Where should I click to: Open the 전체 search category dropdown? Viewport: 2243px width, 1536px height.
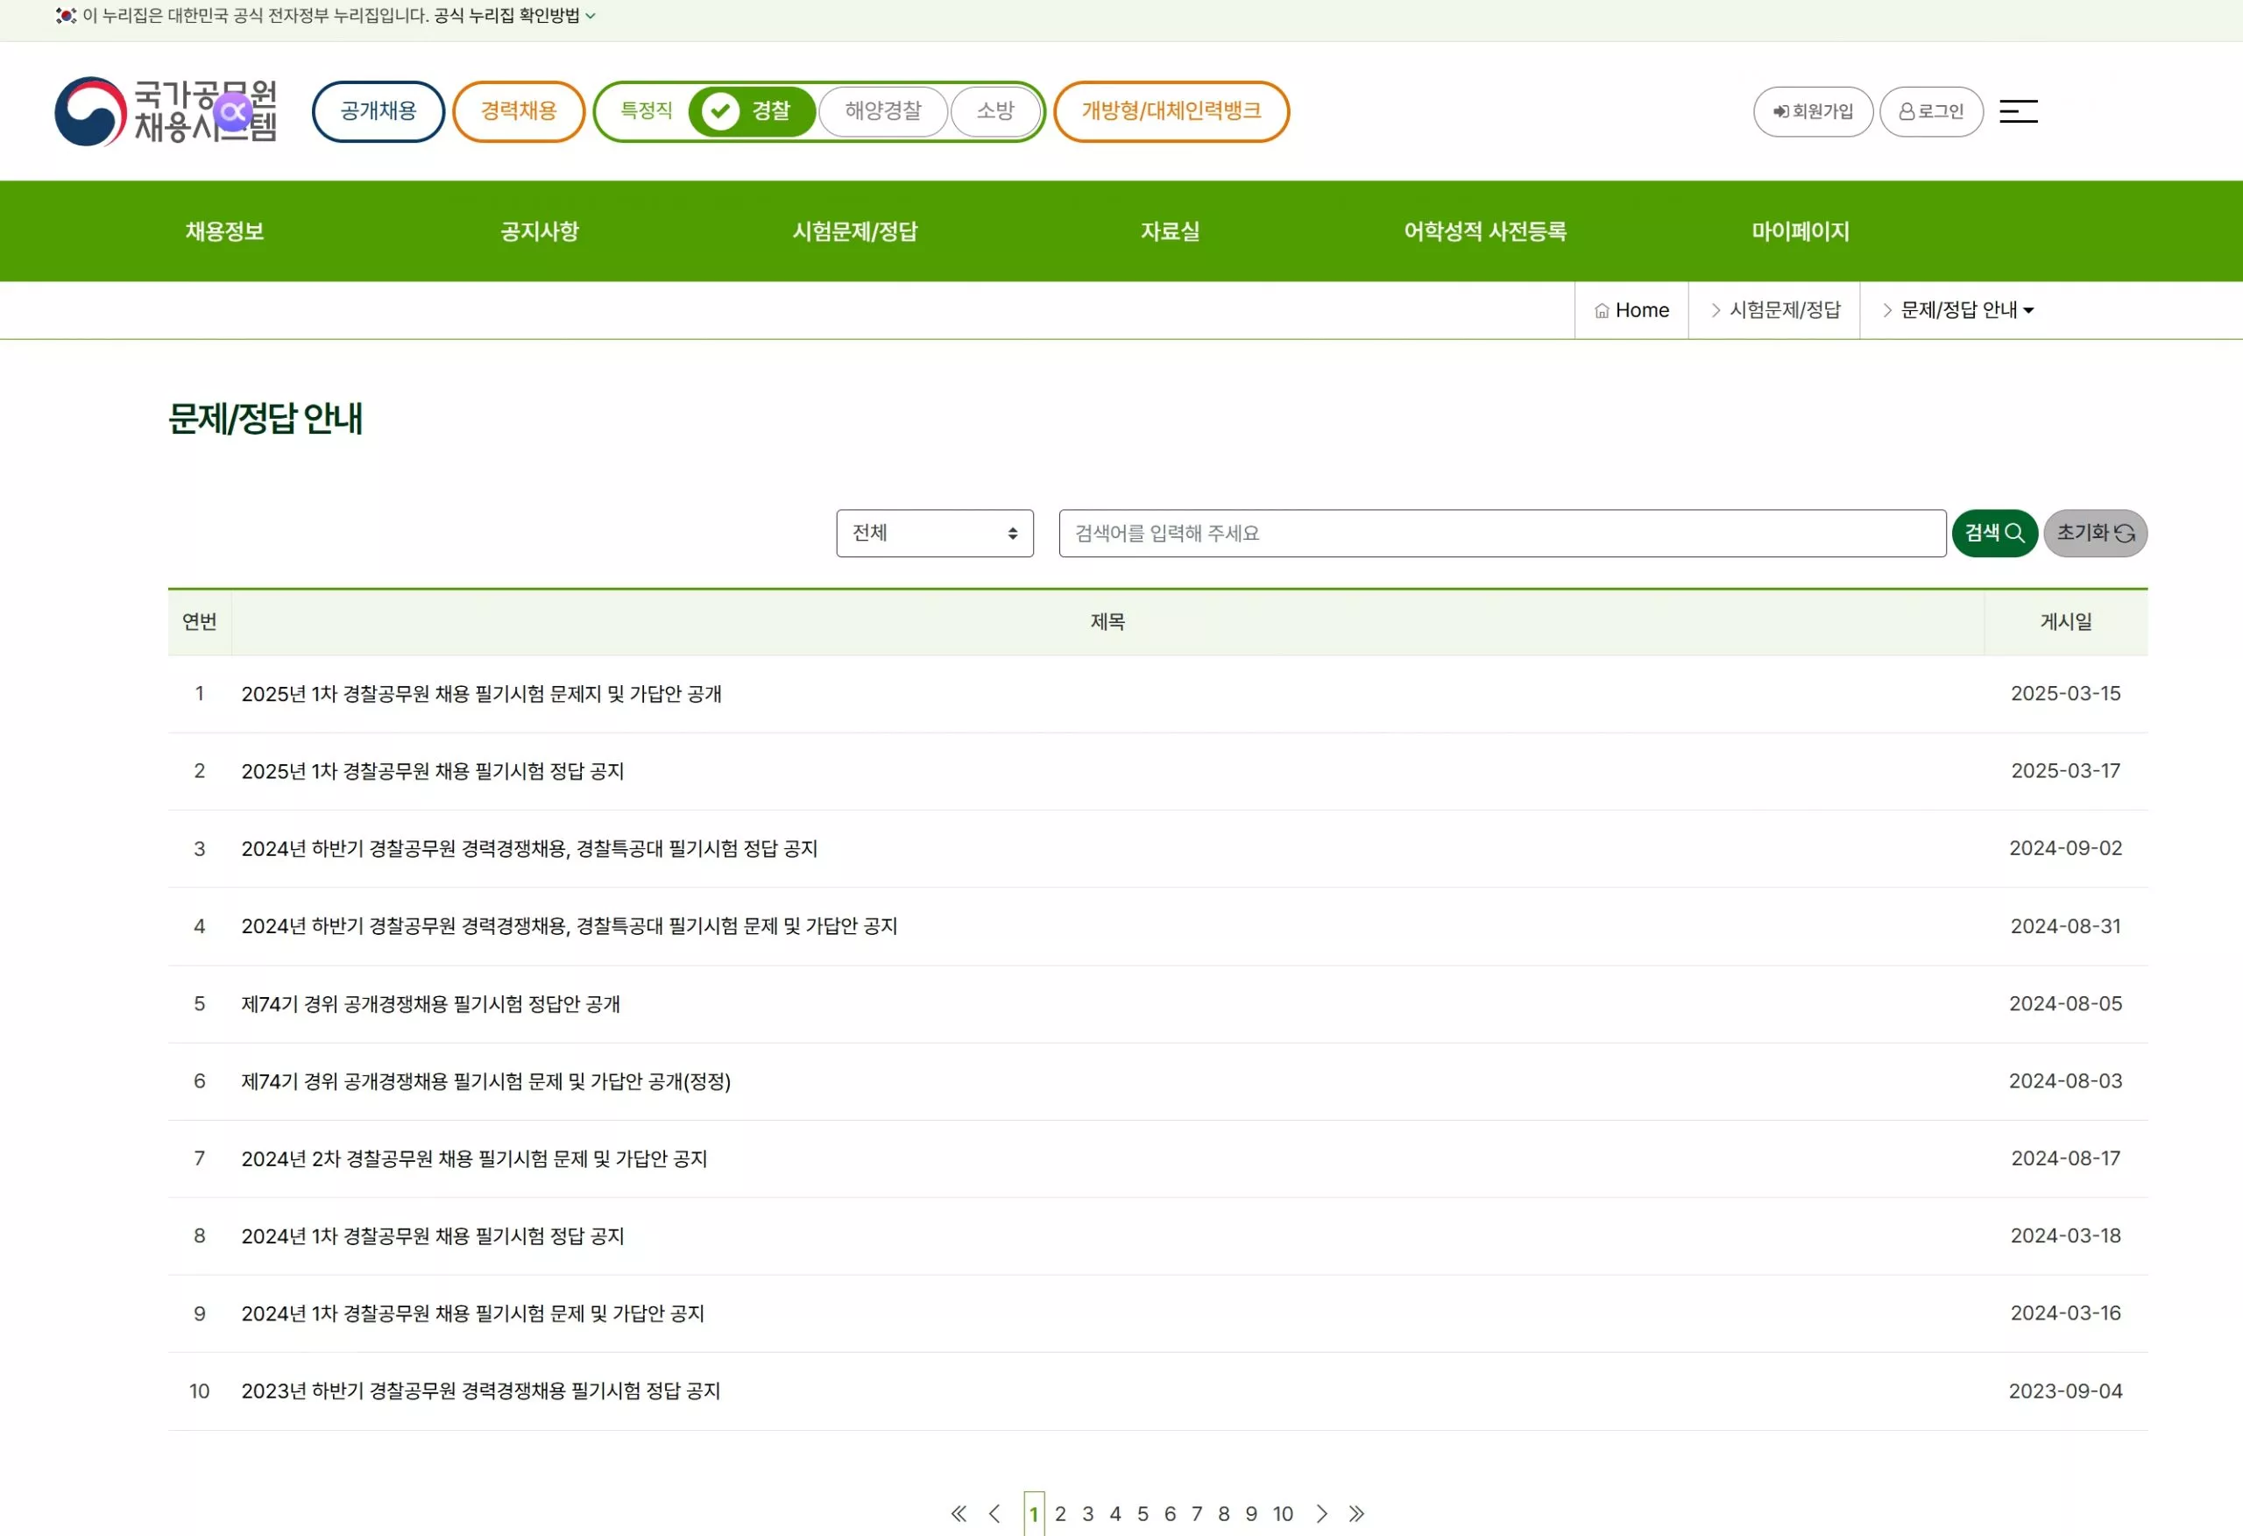[933, 533]
